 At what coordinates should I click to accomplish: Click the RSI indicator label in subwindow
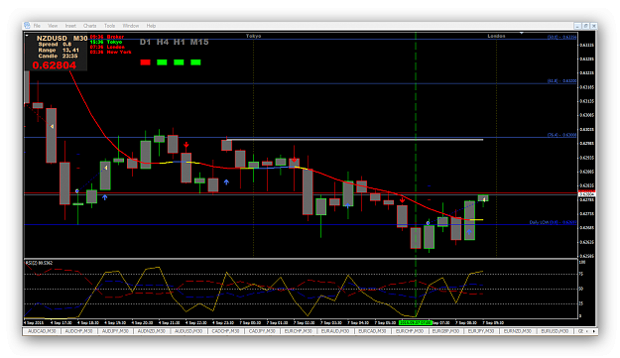(x=39, y=263)
